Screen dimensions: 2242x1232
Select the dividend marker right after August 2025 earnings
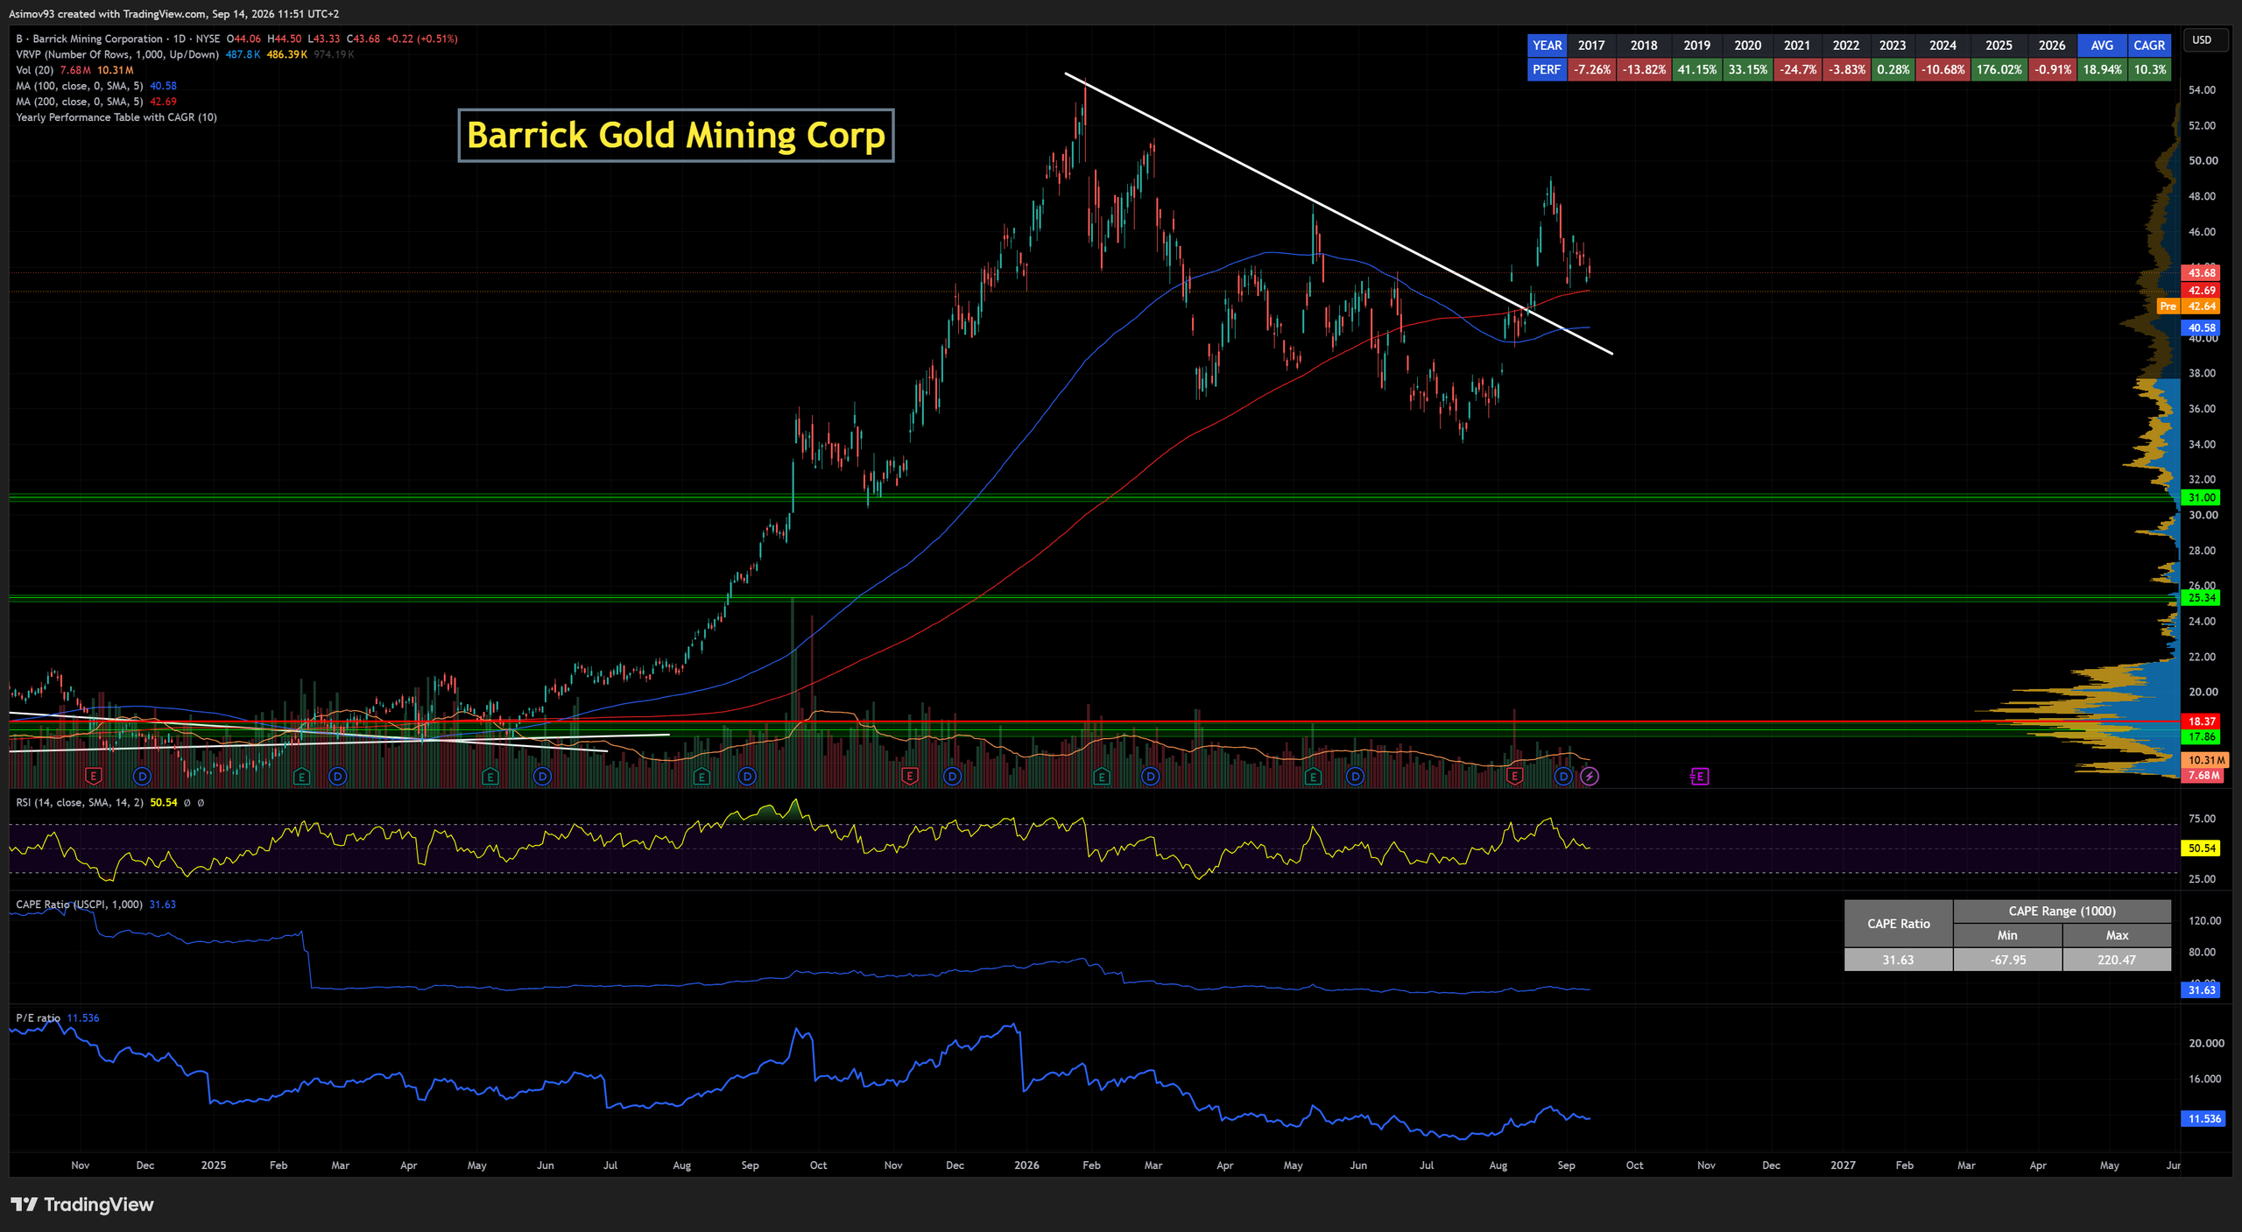746,776
